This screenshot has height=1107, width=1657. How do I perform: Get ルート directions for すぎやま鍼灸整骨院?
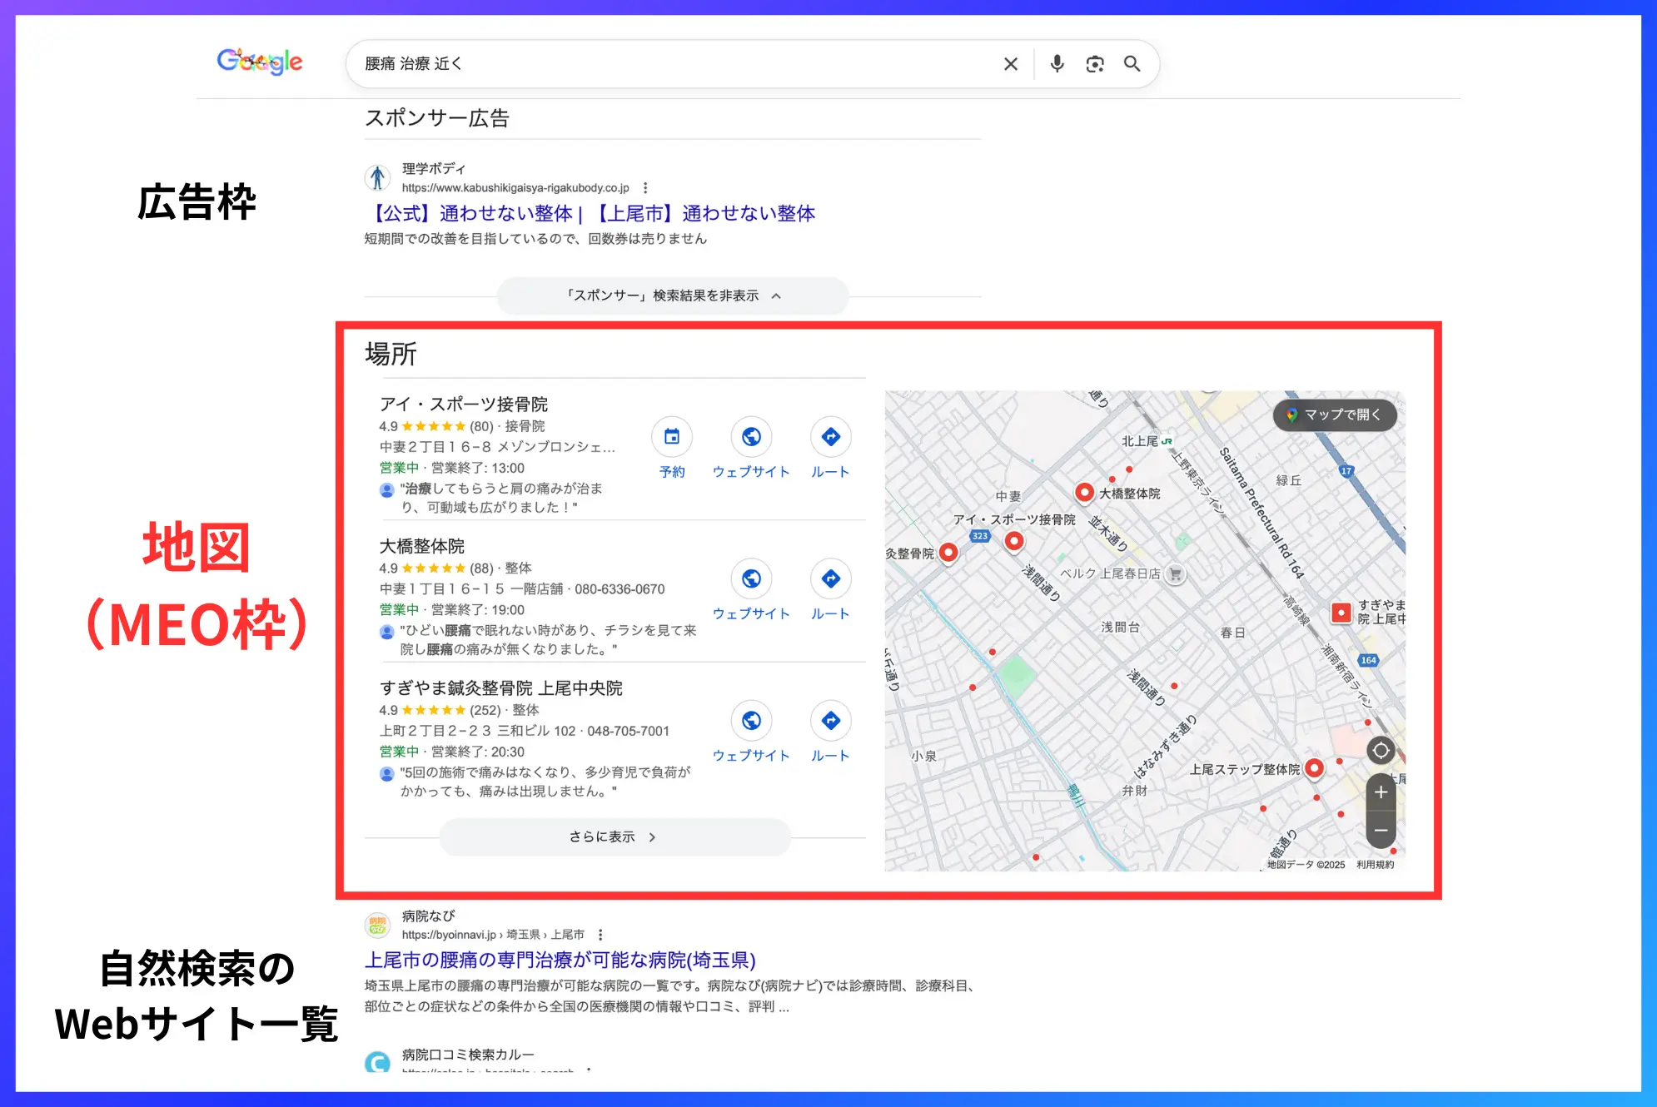coord(829,722)
